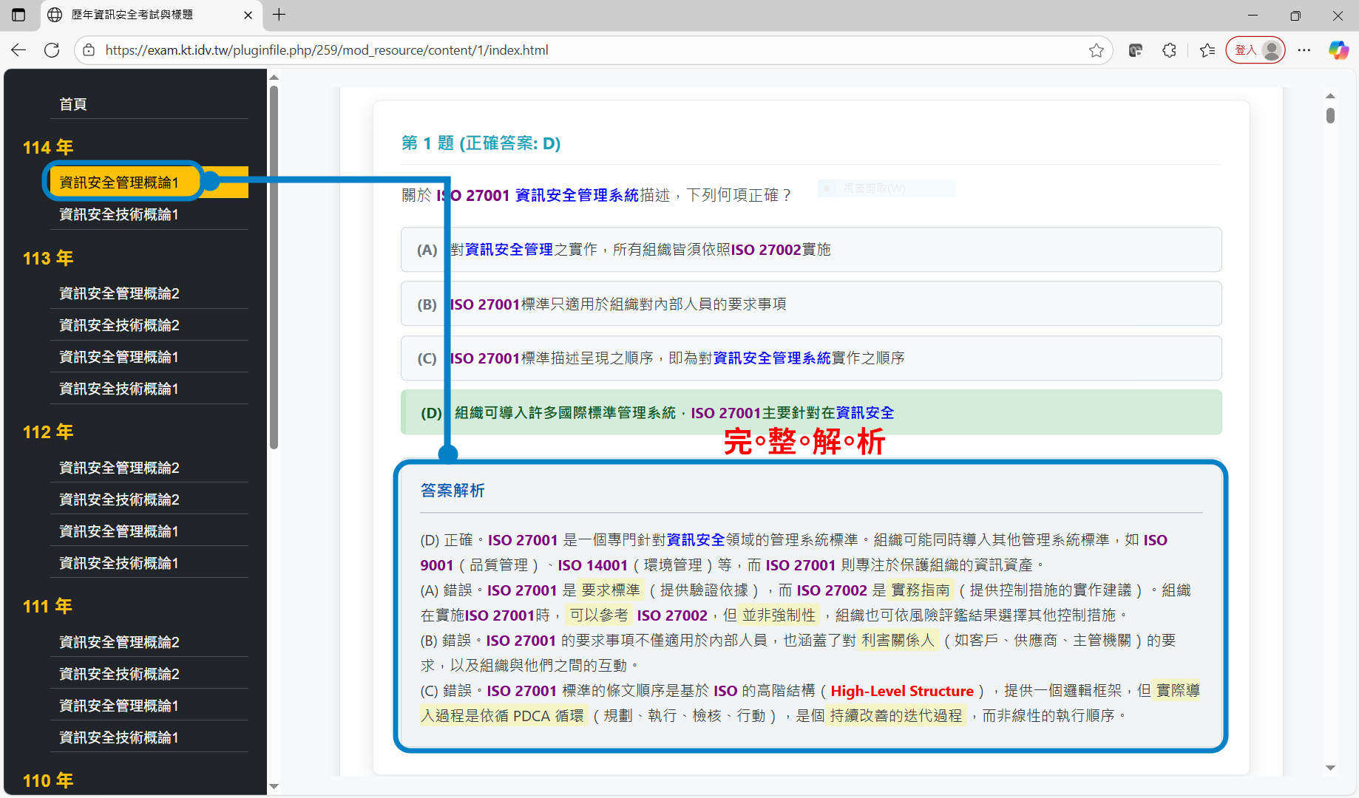
Task: Open the tab actions menu icon
Action: (x=18, y=15)
